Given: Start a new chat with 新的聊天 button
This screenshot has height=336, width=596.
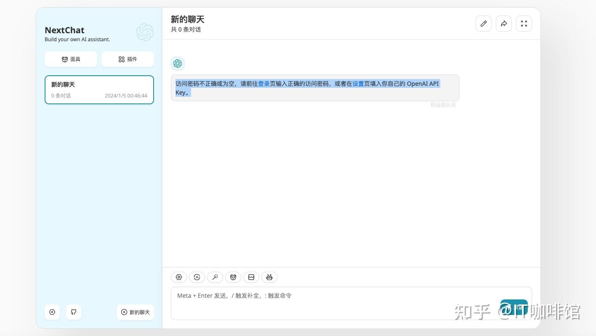Looking at the screenshot, I should (135, 312).
